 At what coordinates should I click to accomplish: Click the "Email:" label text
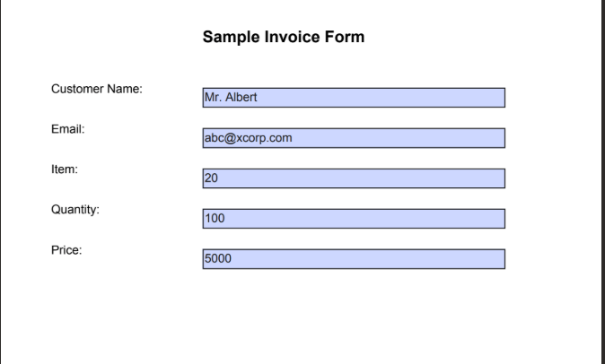coord(67,129)
